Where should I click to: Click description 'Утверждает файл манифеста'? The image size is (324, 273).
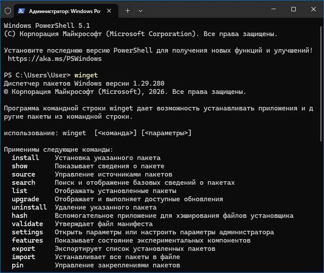coord(104,224)
